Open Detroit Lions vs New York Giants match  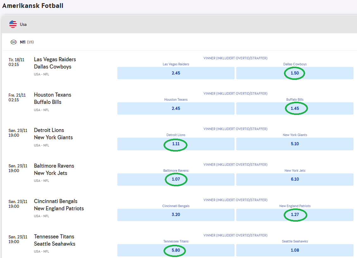pos(53,134)
